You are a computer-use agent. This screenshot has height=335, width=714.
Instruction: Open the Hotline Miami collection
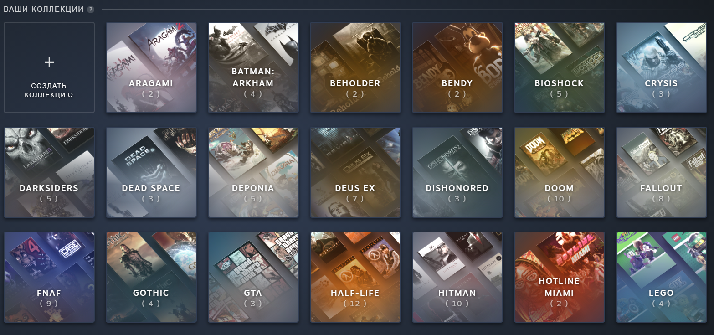pos(560,277)
